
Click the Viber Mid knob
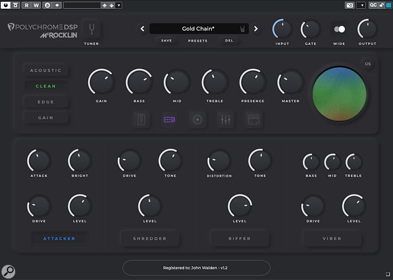(x=332, y=162)
